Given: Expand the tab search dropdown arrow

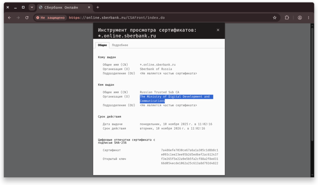Looking at the screenshot, I should point(32,7).
